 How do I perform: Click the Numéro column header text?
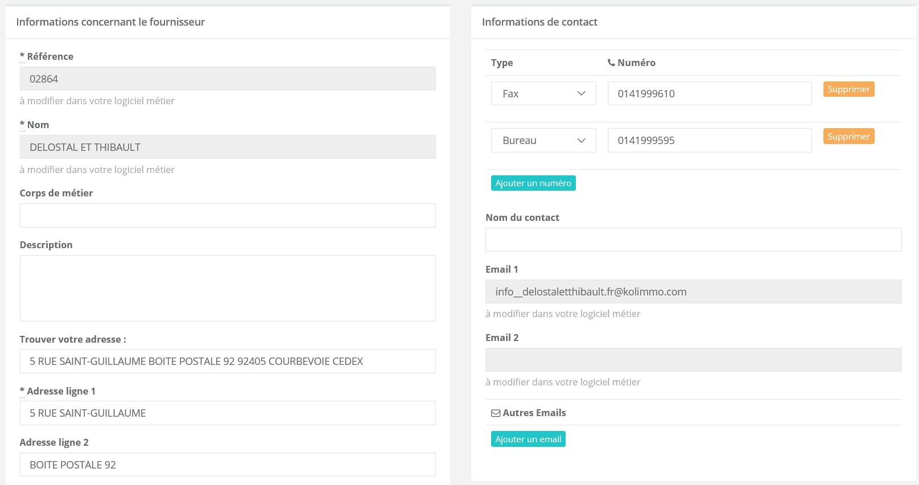click(x=636, y=63)
